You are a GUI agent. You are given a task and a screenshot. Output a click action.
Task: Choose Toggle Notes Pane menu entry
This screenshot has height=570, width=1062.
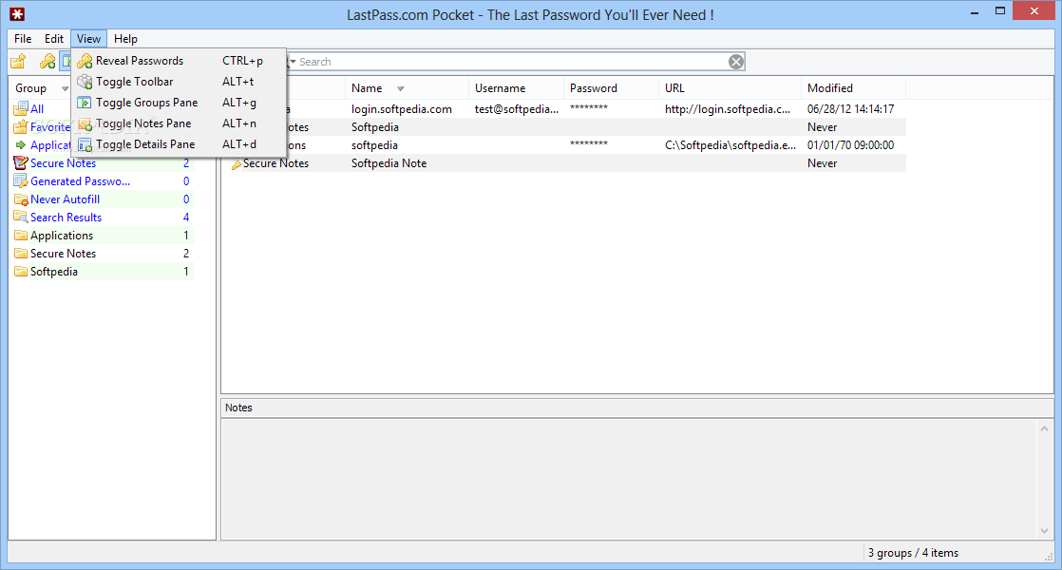pyautogui.click(x=179, y=123)
